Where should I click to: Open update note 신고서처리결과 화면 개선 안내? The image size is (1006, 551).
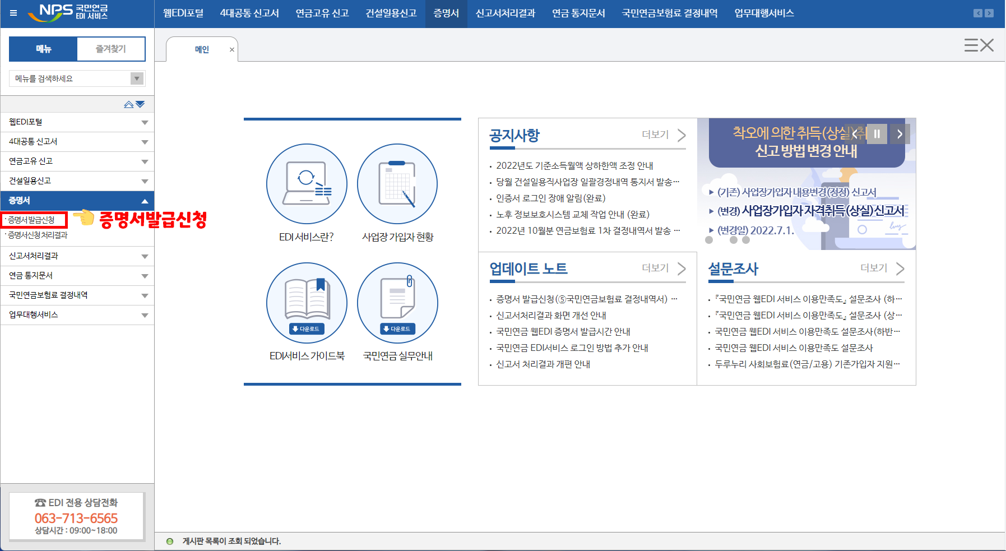(x=551, y=316)
